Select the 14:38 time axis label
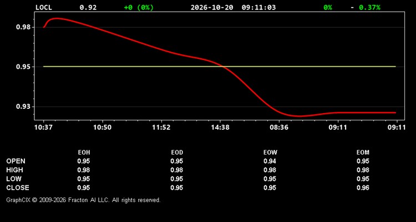The width and height of the screenshot is (416, 222). tap(220, 128)
